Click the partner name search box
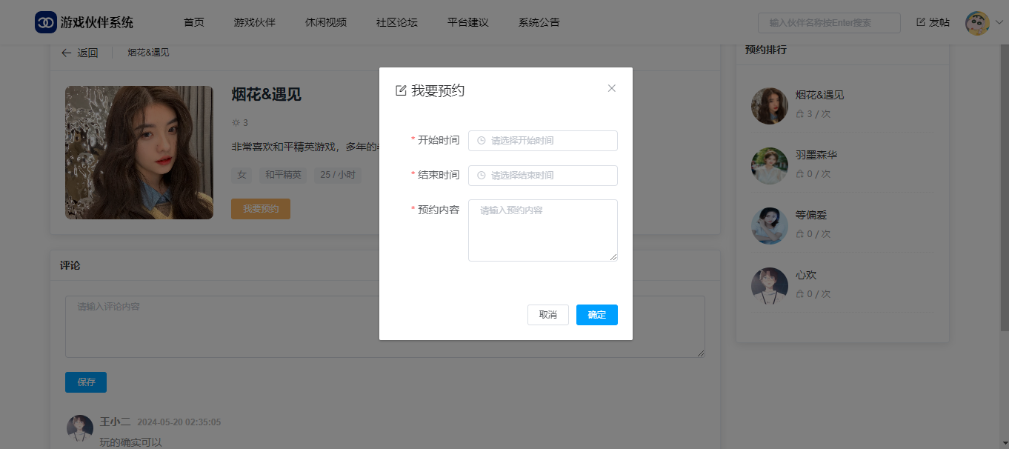Image resolution: width=1009 pixels, height=449 pixels. (829, 23)
